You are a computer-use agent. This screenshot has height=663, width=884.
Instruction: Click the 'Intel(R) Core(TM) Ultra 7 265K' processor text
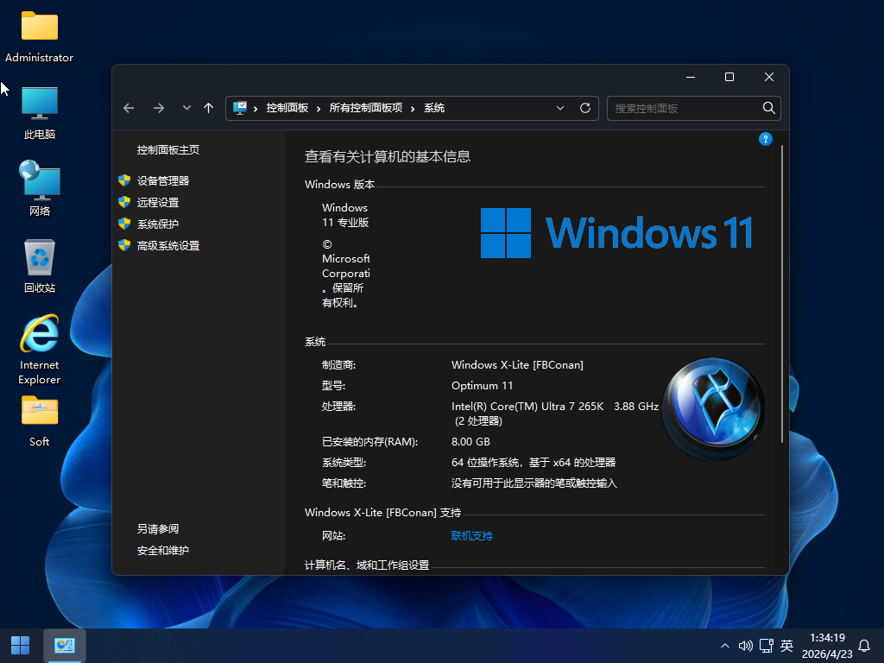pyautogui.click(x=527, y=407)
